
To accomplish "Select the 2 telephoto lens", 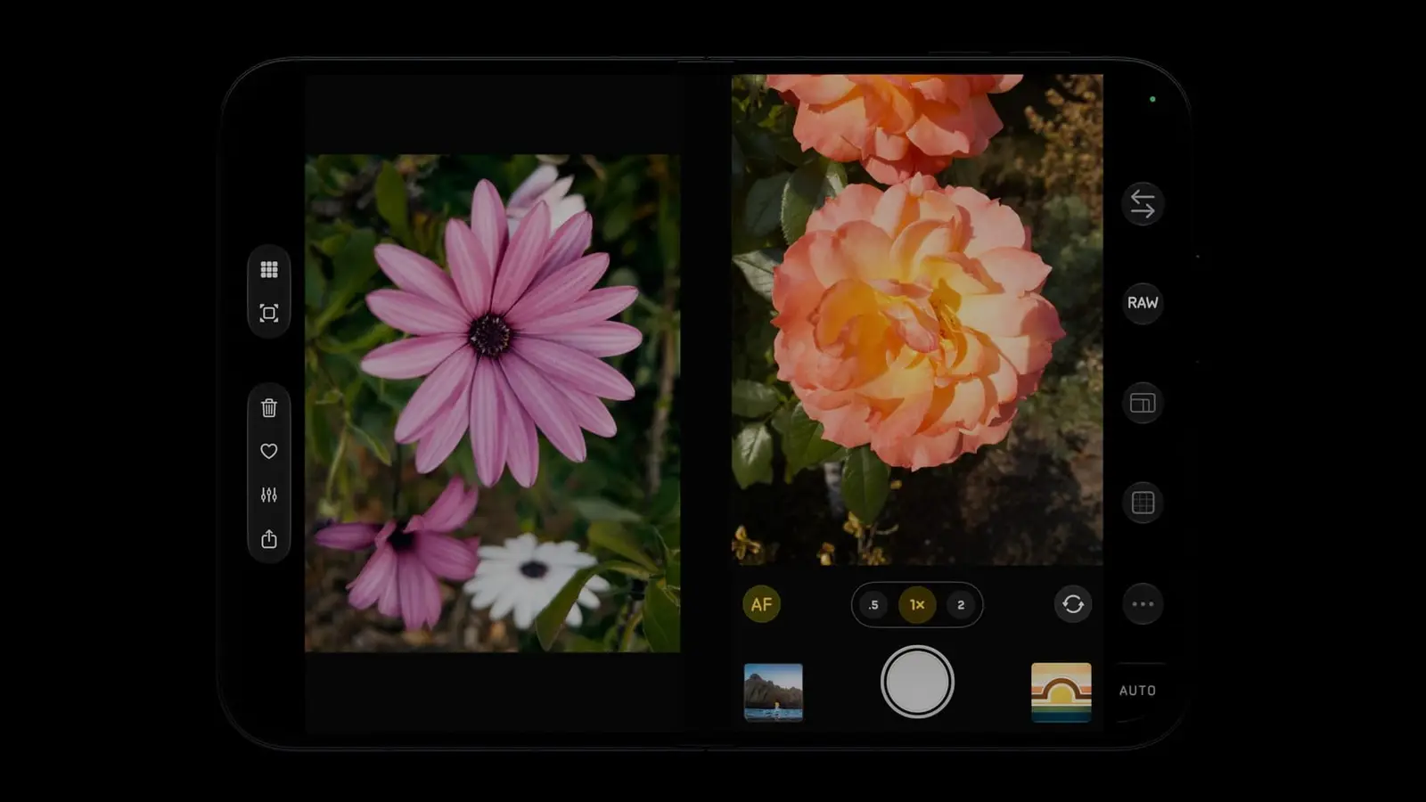I will (961, 605).
